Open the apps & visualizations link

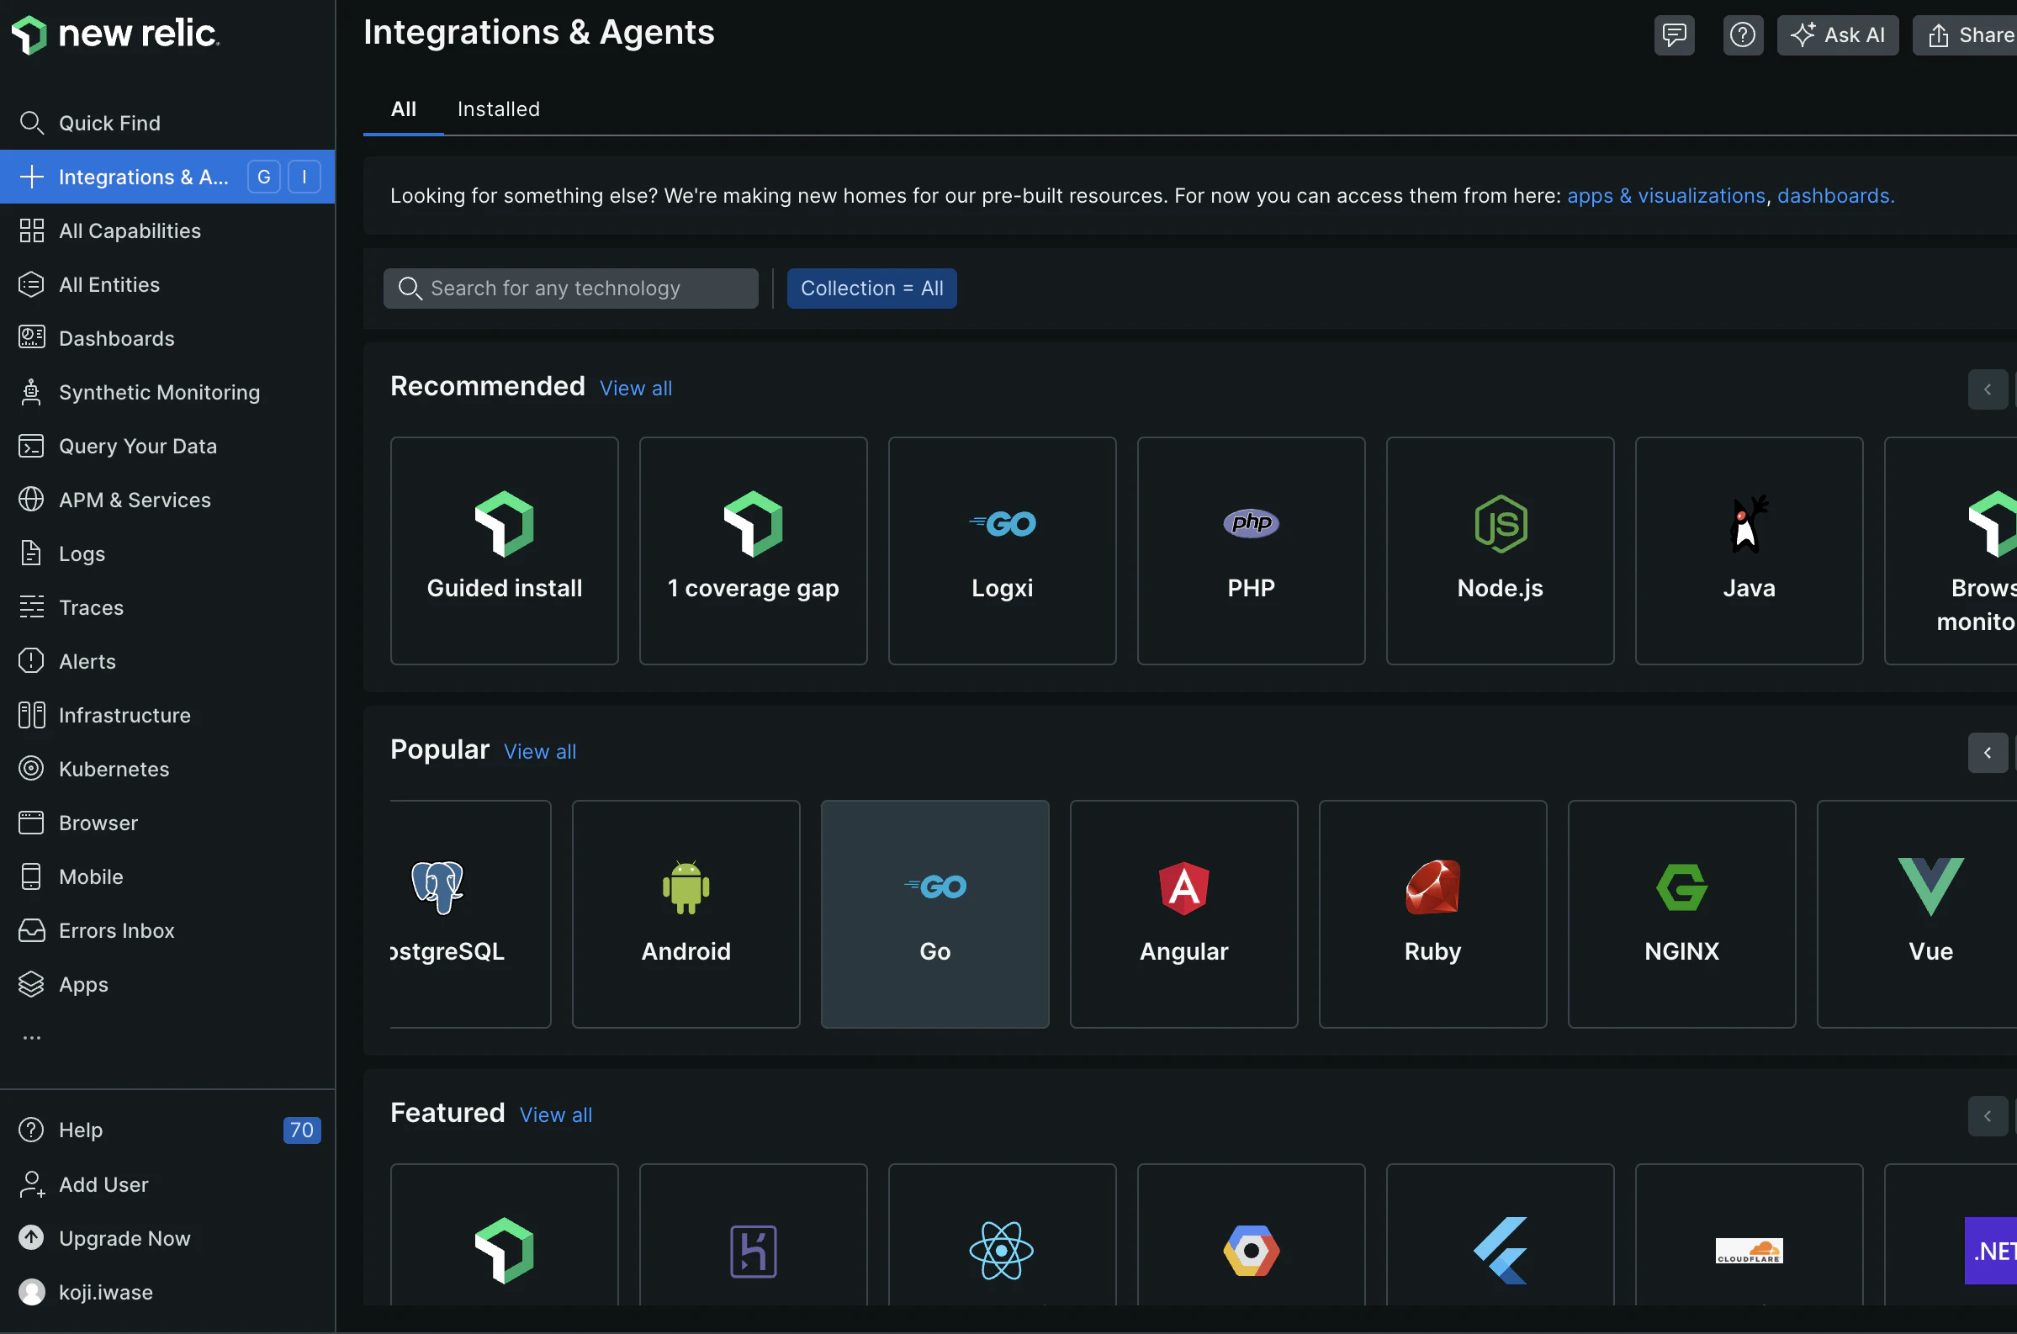pos(1665,196)
